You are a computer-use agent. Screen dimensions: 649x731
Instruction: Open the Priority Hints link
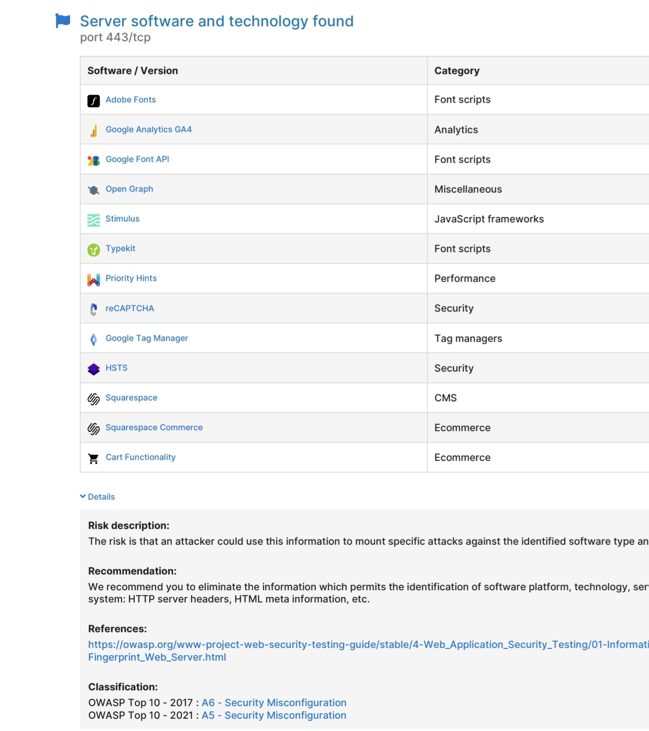tap(131, 278)
